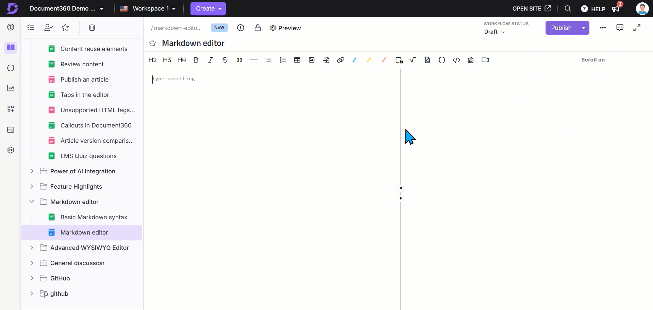Open Callouts in Document360 article

[x=96, y=125]
